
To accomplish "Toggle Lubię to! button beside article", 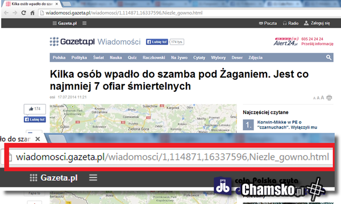I will pos(35,120).
